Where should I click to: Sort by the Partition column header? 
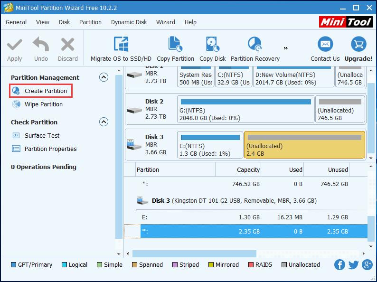pyautogui.click(x=176, y=170)
